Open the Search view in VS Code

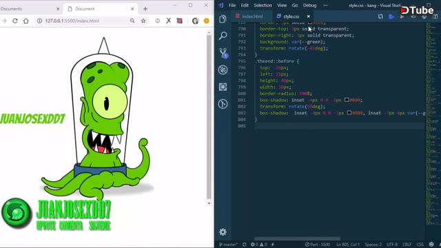click(x=223, y=36)
